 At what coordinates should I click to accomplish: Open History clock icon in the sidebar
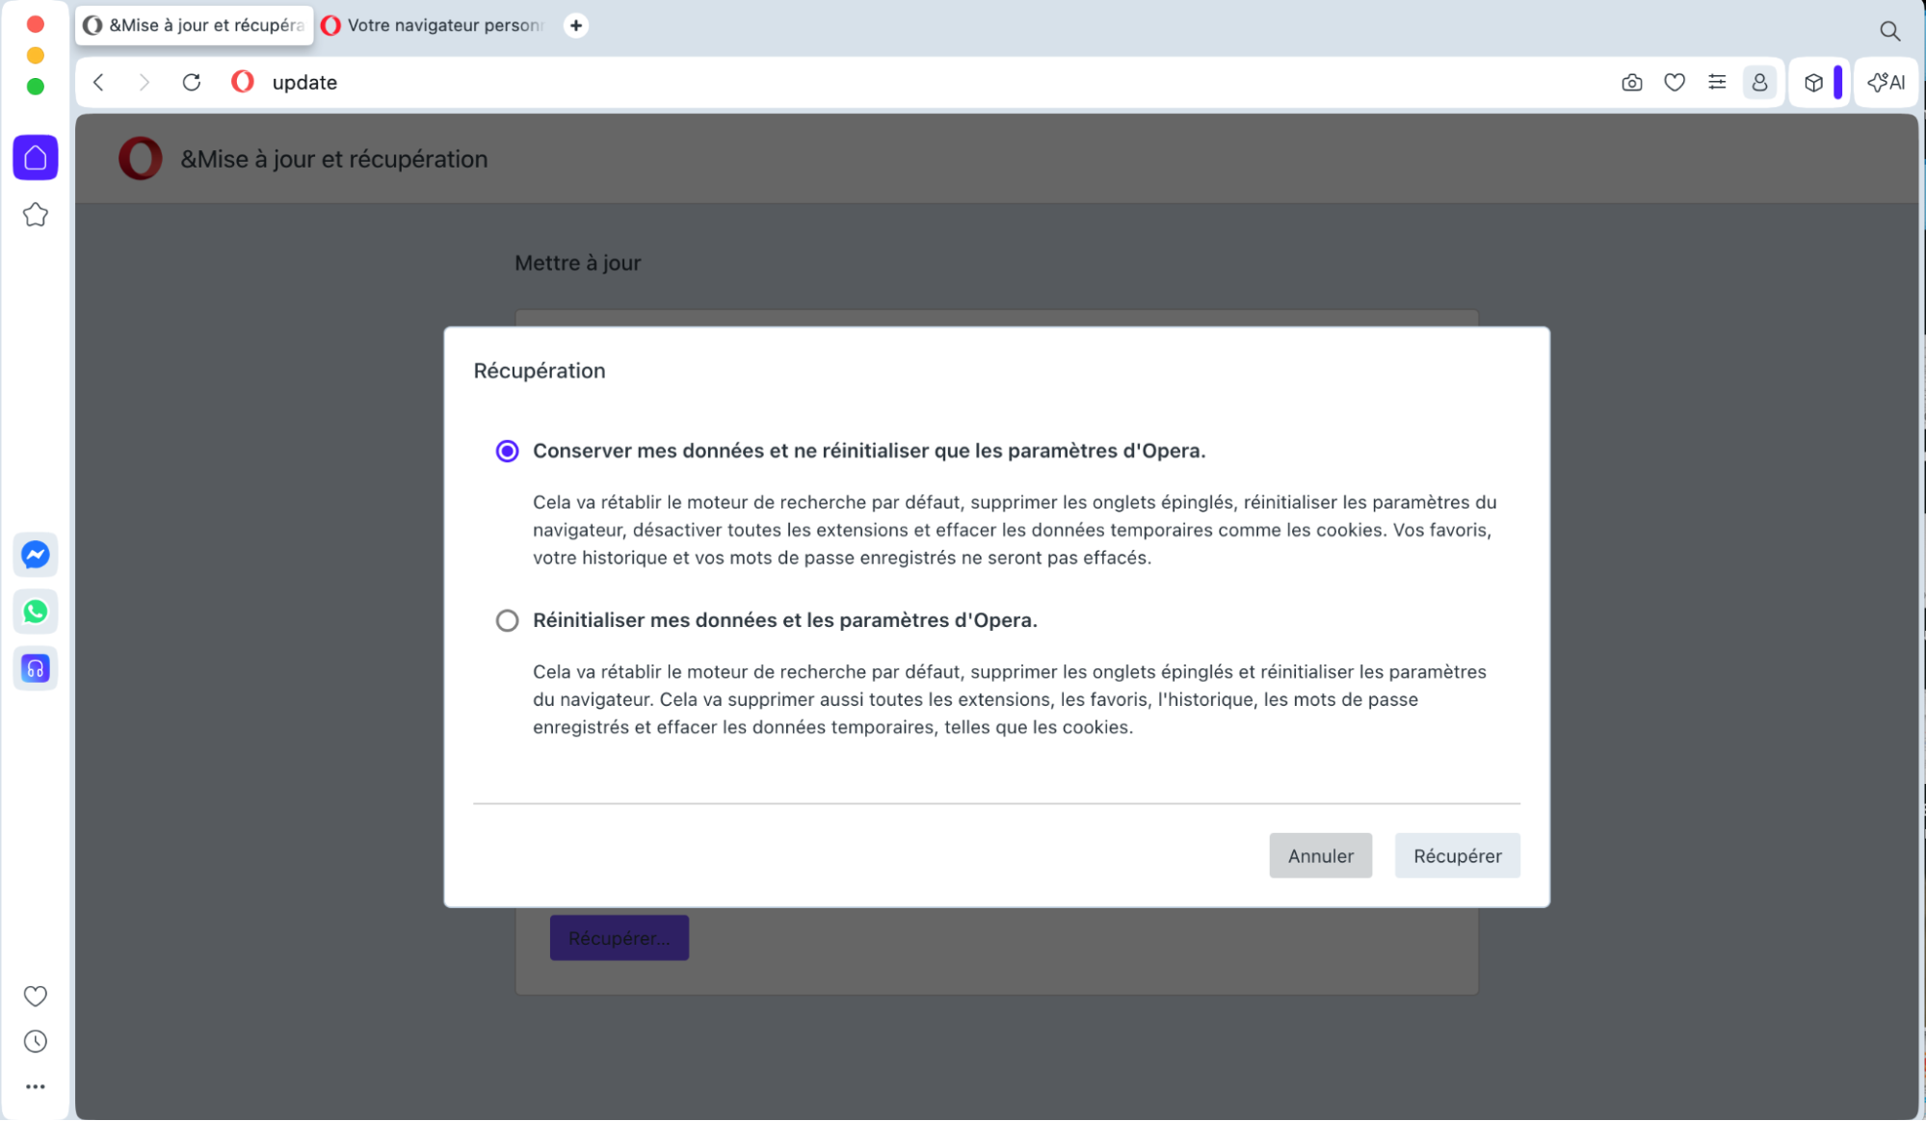click(x=36, y=1042)
